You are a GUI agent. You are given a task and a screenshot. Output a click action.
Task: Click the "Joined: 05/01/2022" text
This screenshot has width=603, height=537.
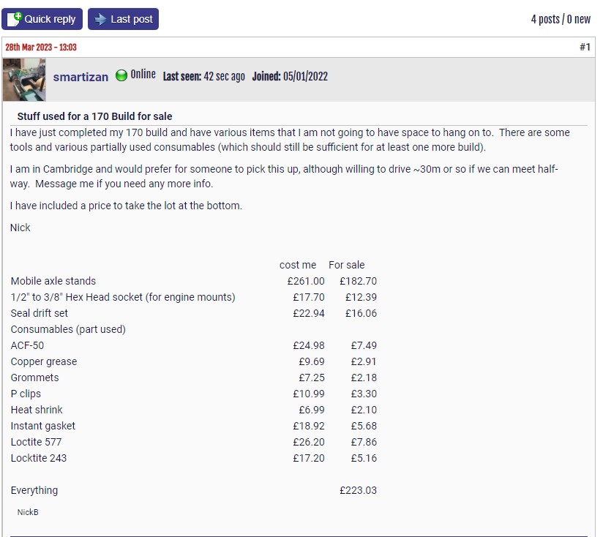coord(290,76)
